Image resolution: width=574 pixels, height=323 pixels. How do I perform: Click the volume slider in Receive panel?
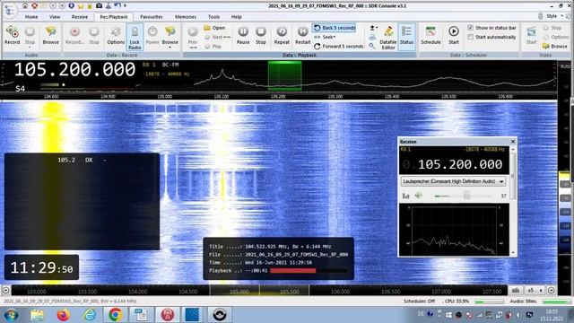(x=463, y=196)
